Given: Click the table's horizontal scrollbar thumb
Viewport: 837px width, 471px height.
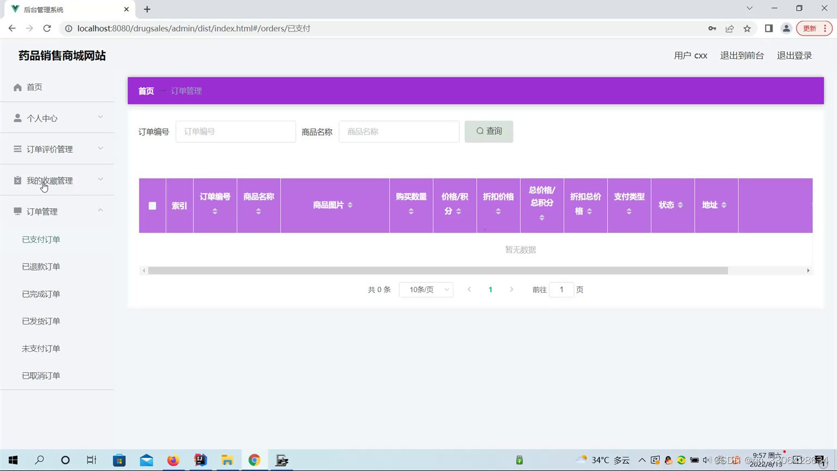Looking at the screenshot, I should (x=438, y=270).
